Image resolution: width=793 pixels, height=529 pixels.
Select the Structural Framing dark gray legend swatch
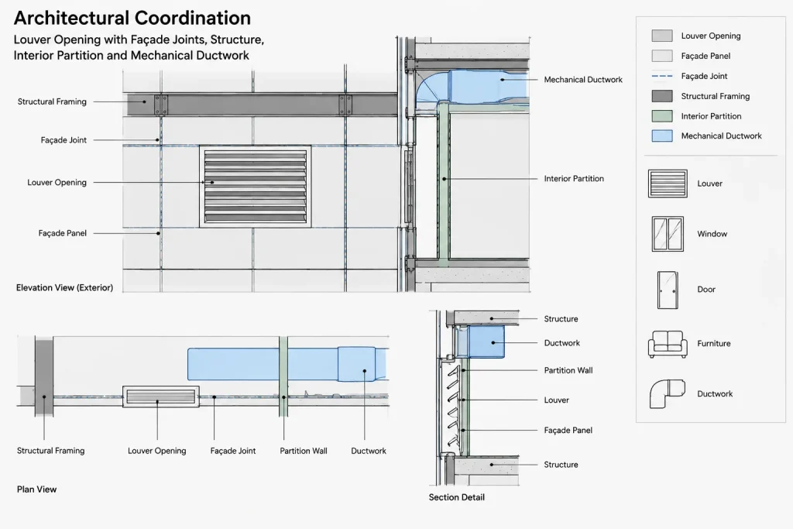click(x=662, y=96)
